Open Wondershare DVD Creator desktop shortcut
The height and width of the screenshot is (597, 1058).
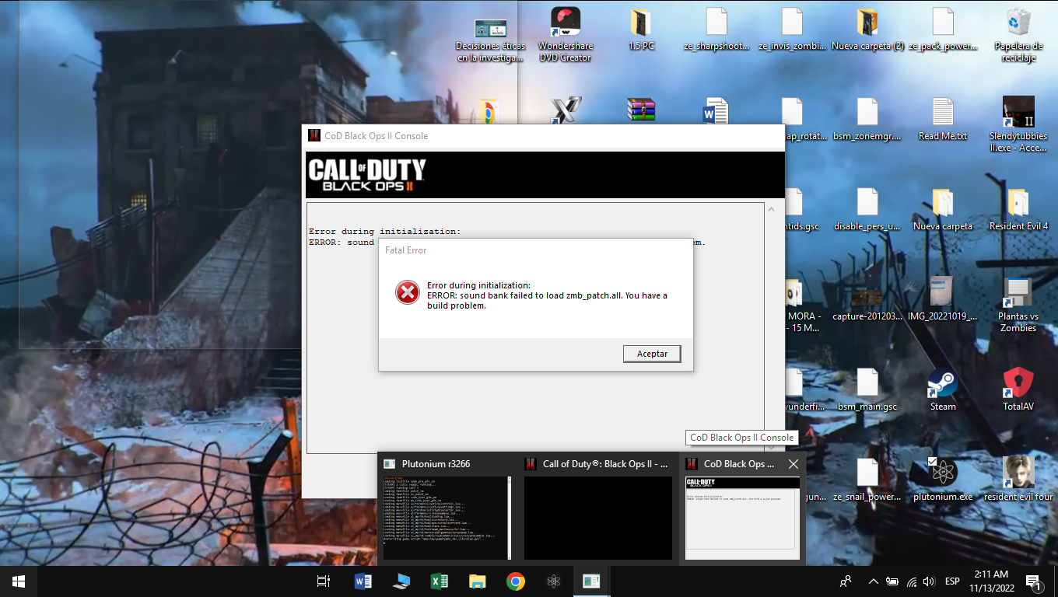pyautogui.click(x=566, y=35)
